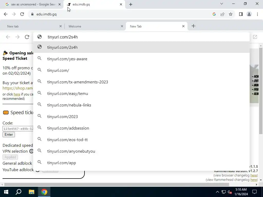
Task: Close the inner 'New tab' tab
Action: coord(61,26)
